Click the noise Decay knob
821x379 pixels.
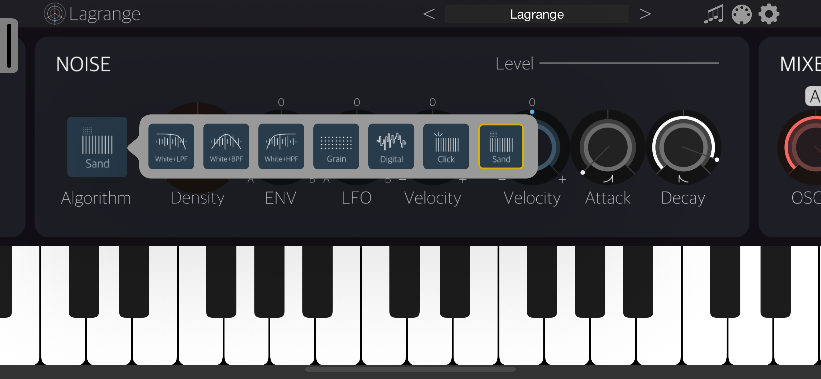click(683, 147)
